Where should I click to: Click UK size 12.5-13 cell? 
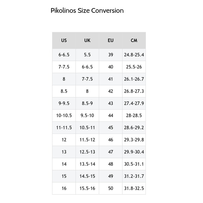[87, 152]
